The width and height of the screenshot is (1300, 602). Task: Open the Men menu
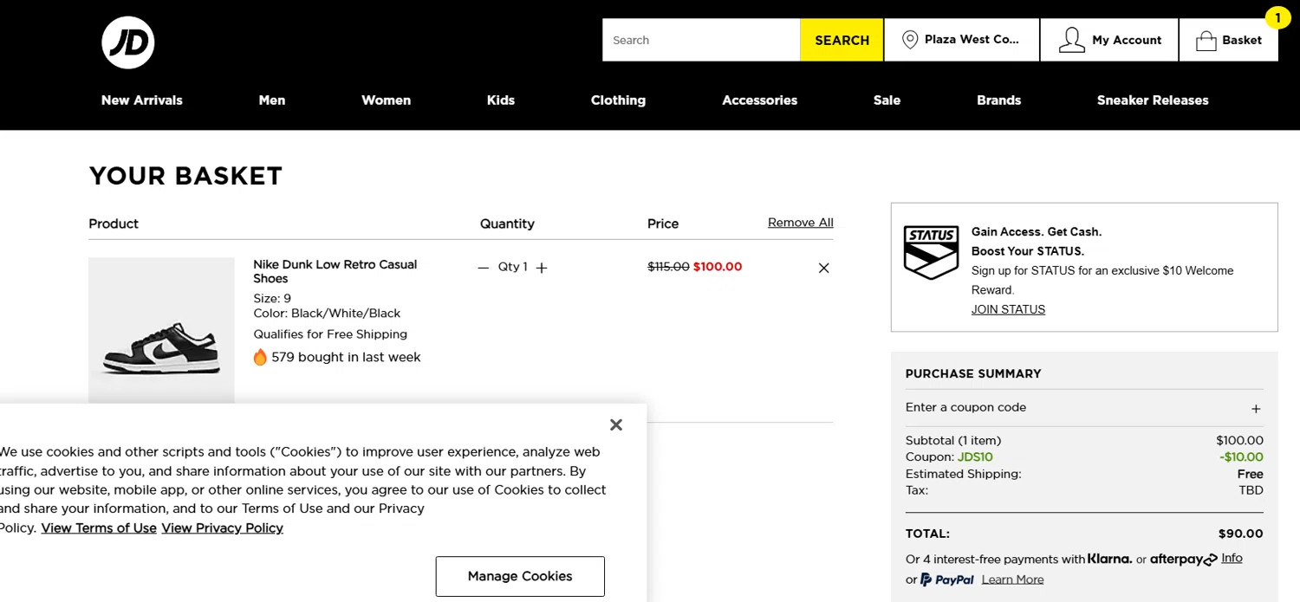tap(272, 100)
